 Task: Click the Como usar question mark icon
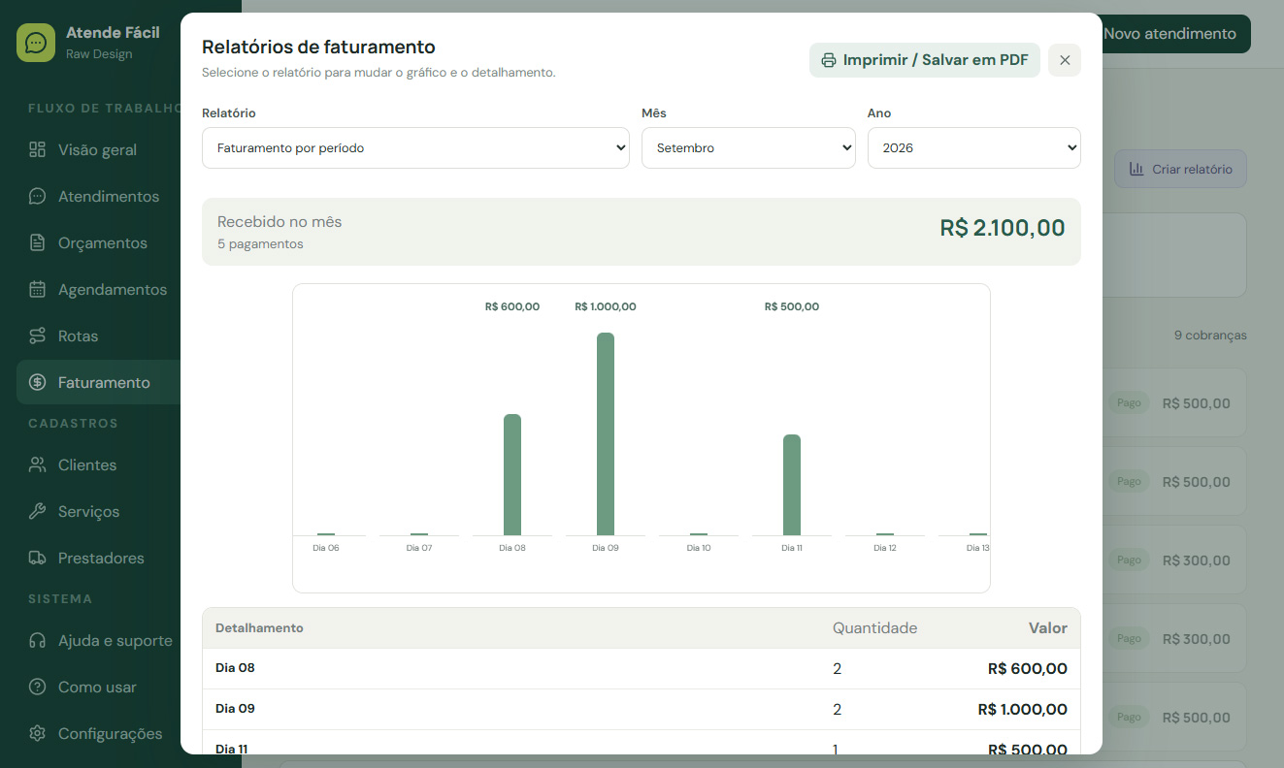[x=37, y=687]
